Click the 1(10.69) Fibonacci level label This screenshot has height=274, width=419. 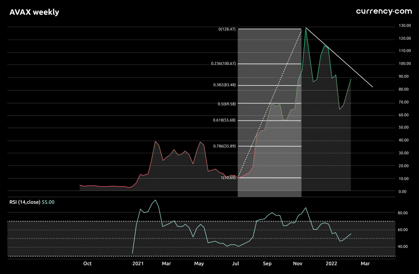tap(228, 178)
